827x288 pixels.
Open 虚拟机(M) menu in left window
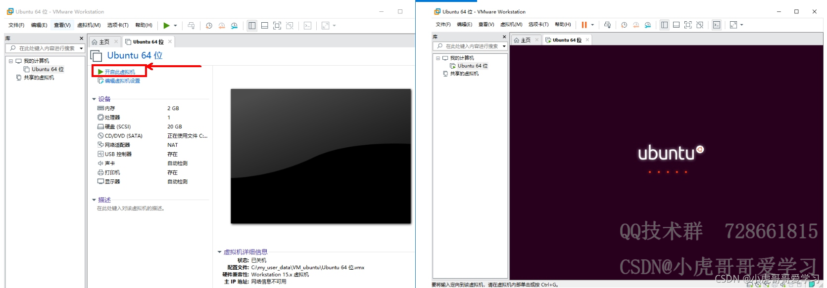pyautogui.click(x=89, y=25)
